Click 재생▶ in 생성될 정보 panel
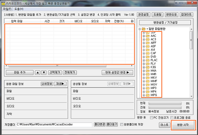 tap(127, 84)
